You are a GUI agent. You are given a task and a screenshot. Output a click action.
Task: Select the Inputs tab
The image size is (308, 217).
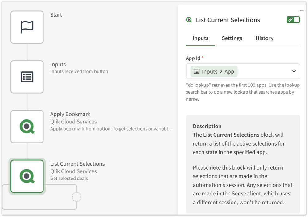pyautogui.click(x=200, y=38)
